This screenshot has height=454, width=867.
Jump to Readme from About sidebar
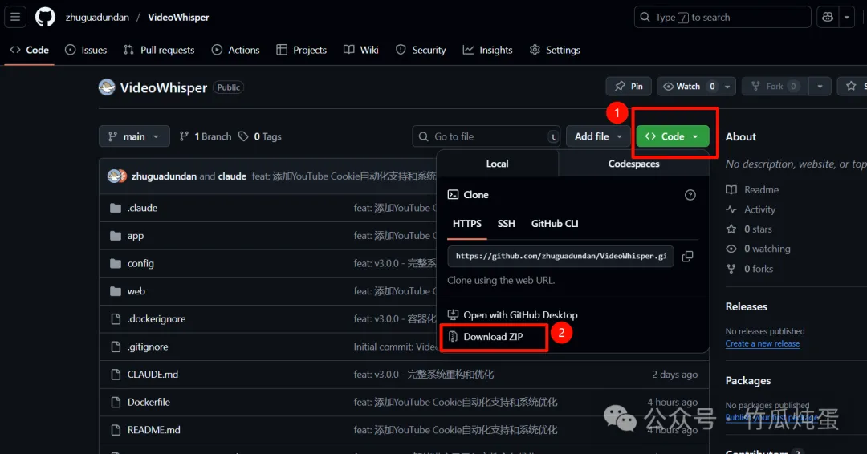pos(752,190)
